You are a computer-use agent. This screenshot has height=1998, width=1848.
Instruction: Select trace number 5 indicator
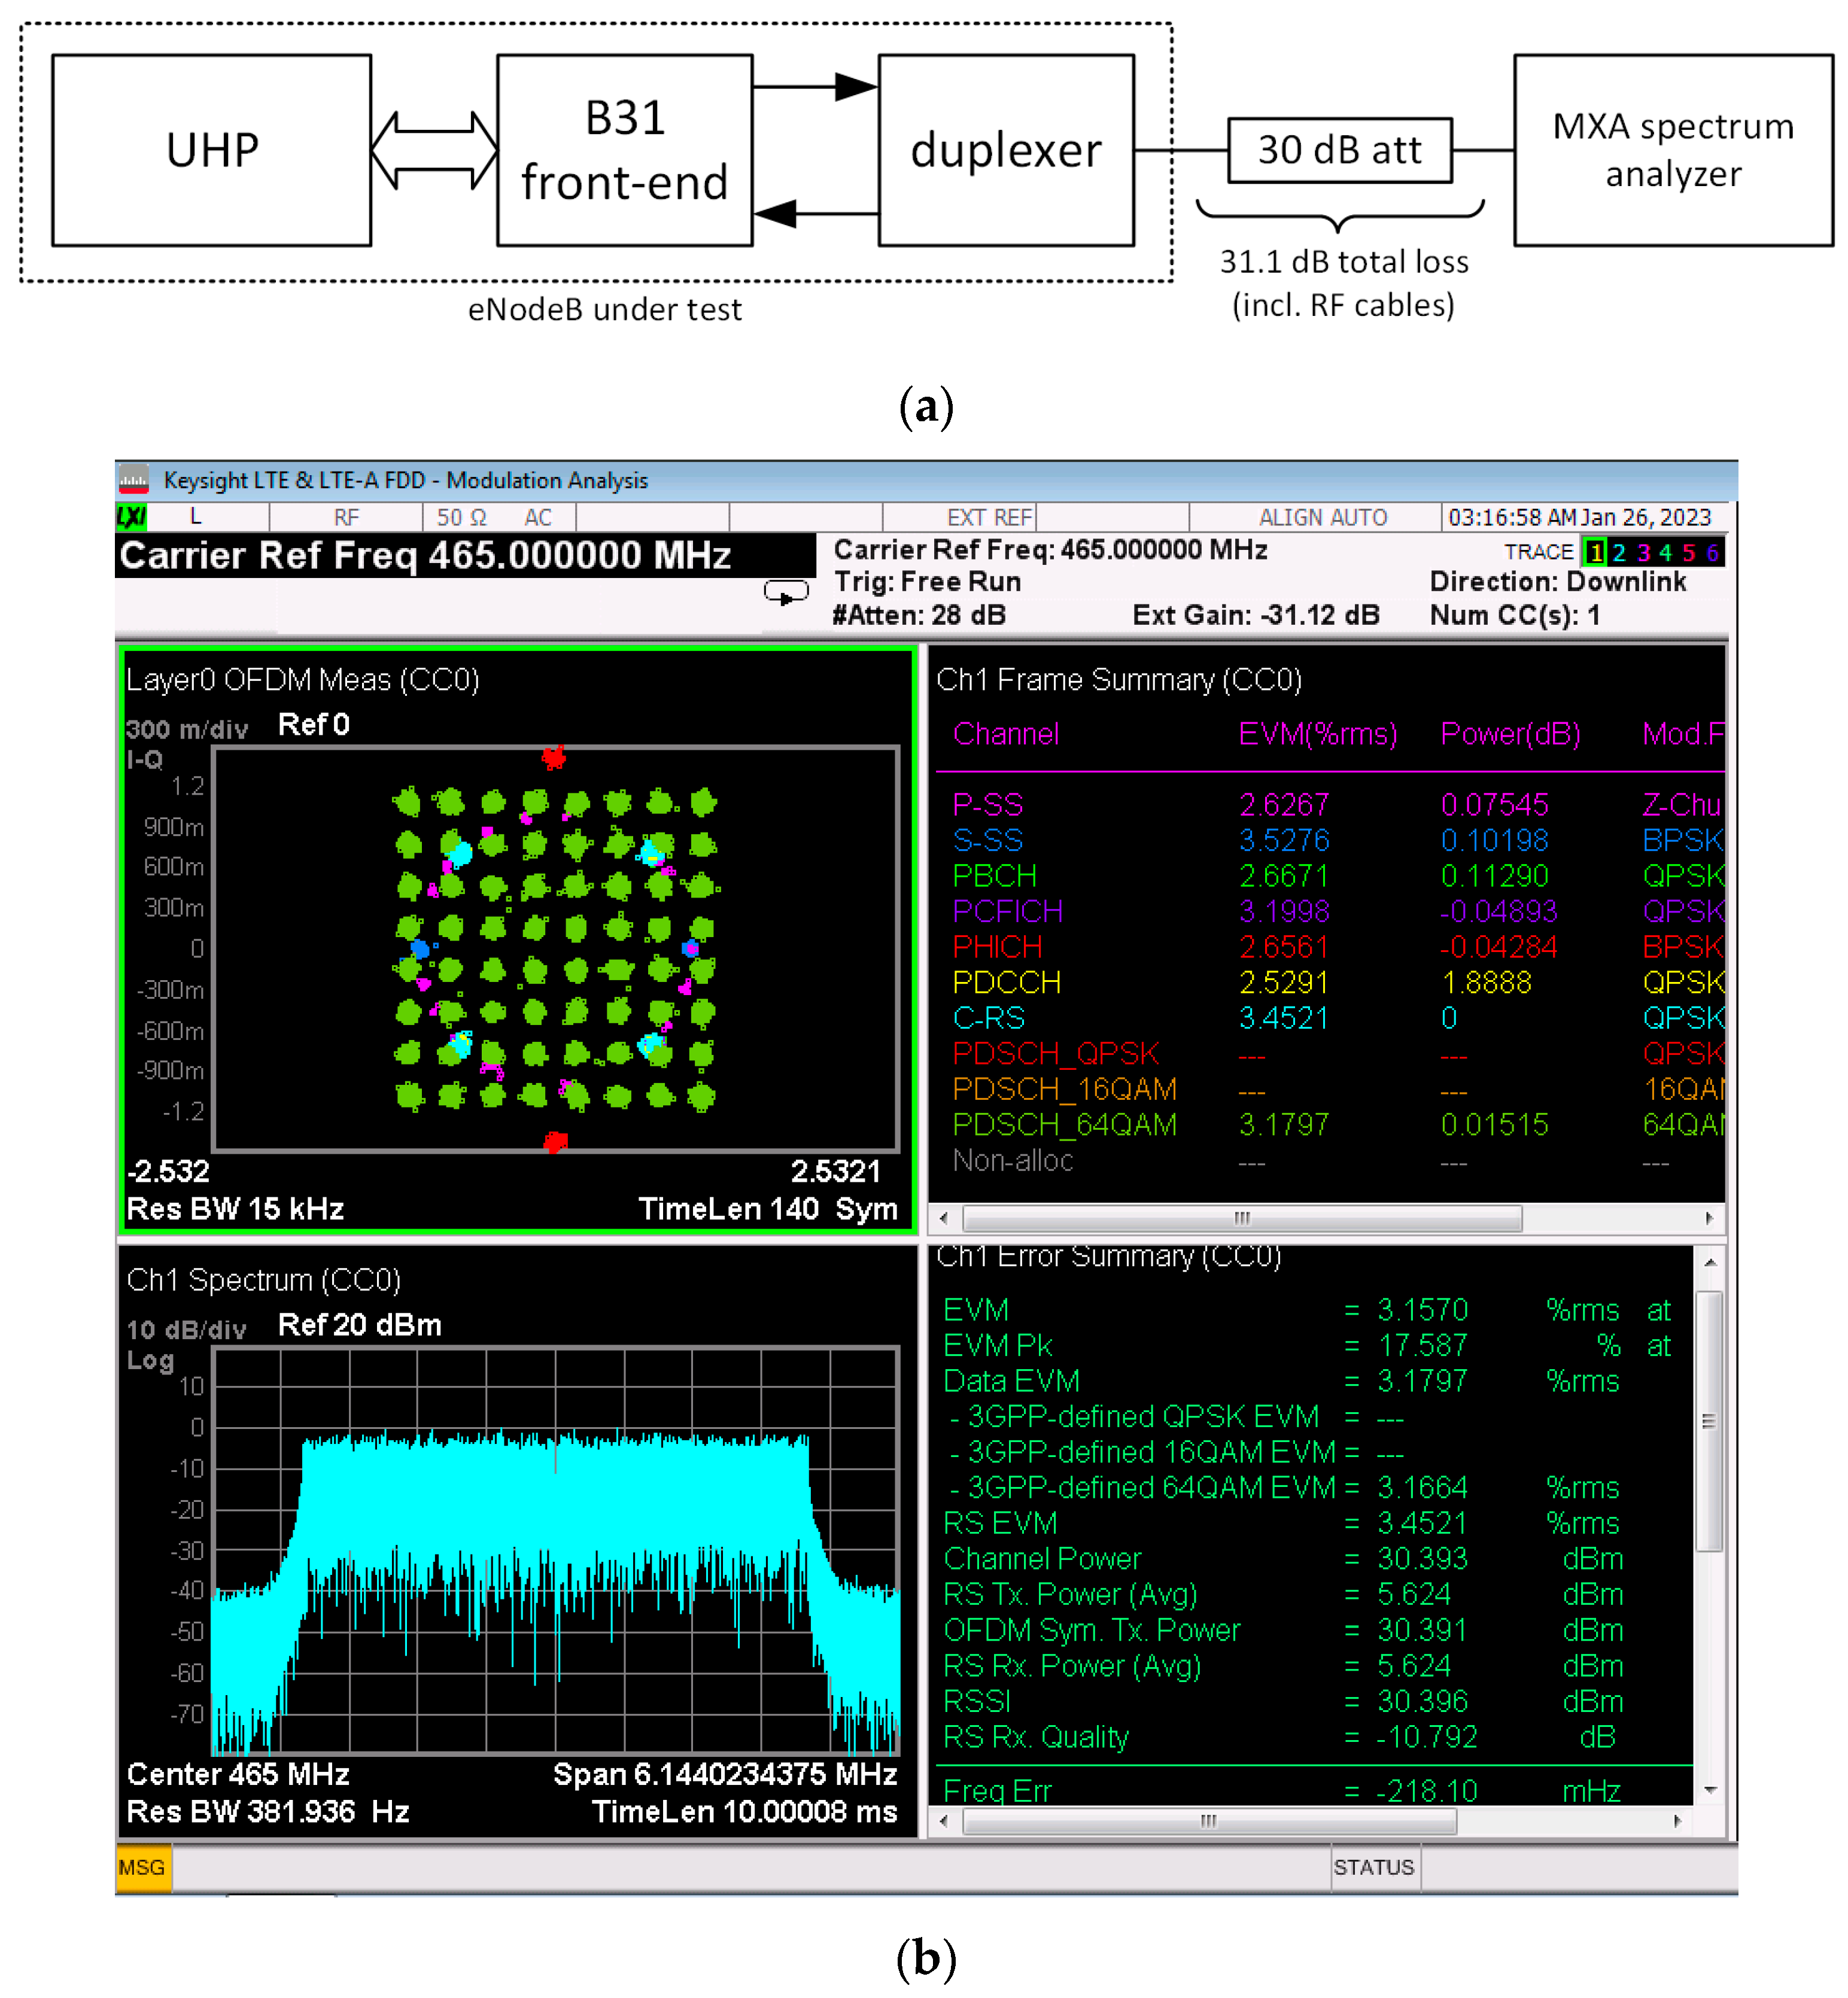tap(1688, 552)
